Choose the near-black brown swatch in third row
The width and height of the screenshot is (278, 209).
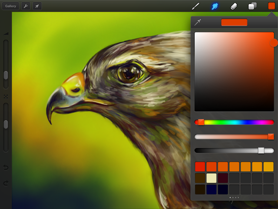click(x=200, y=189)
